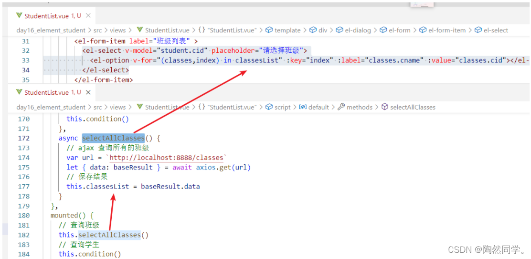Click the script cube icon in breadcrumbs
Screen dimensions: 531x259
coord(269,107)
